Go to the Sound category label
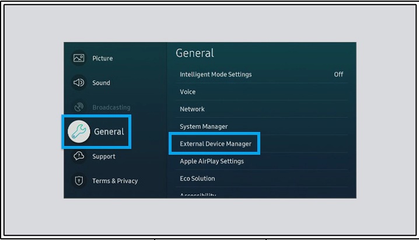Viewport: 419px width, 240px height. [101, 83]
